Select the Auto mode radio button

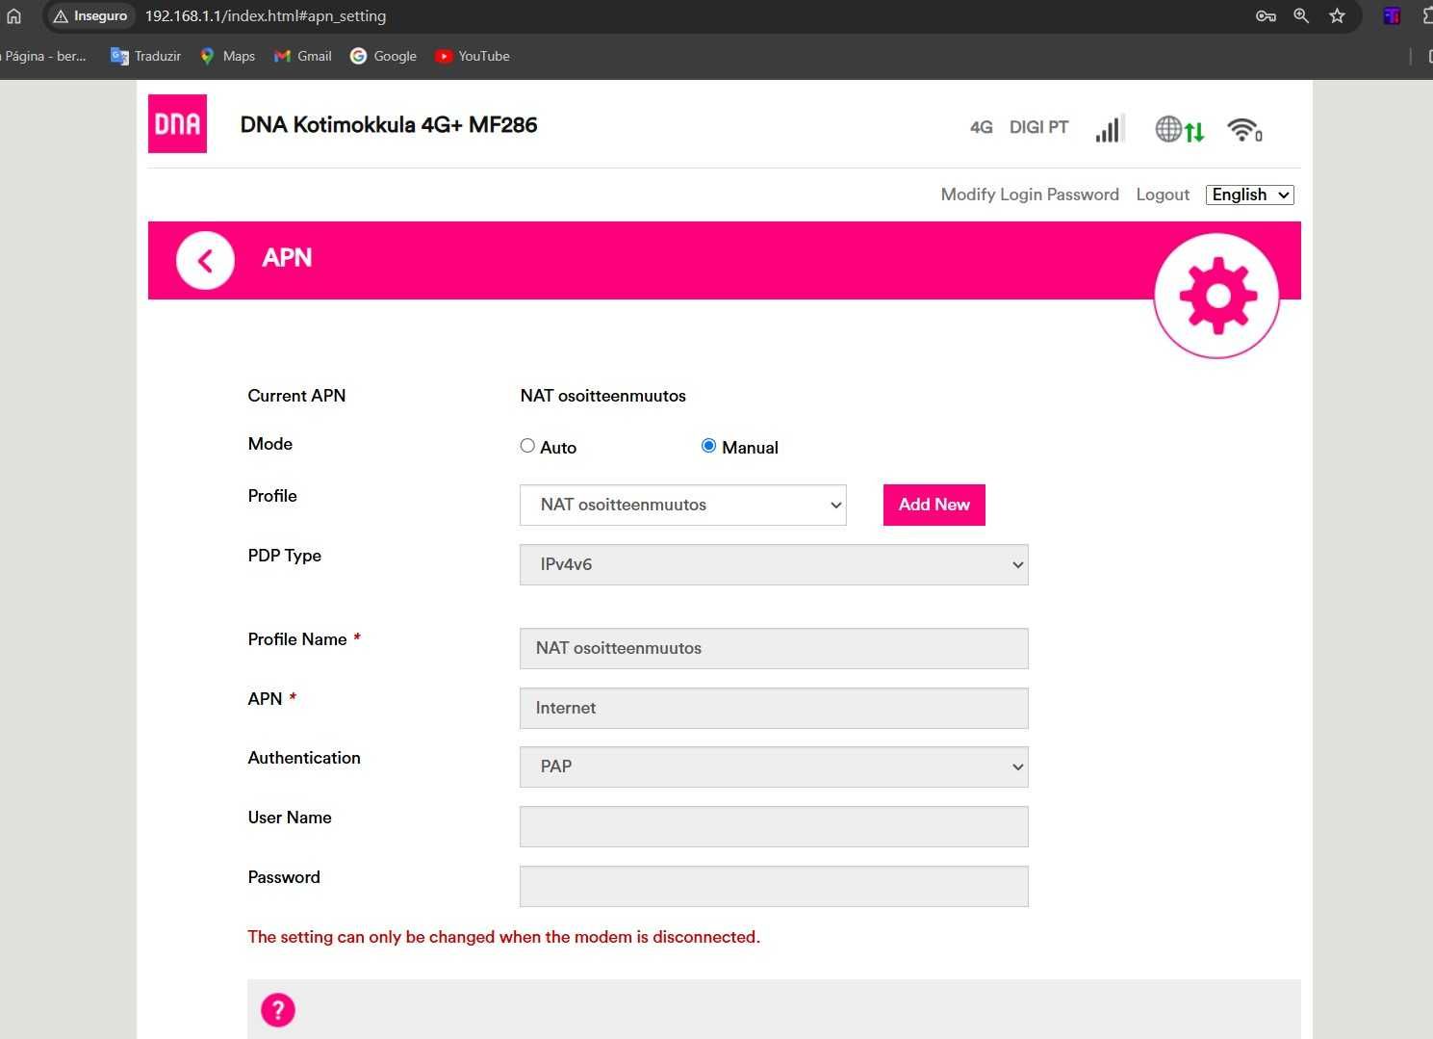[x=527, y=446]
